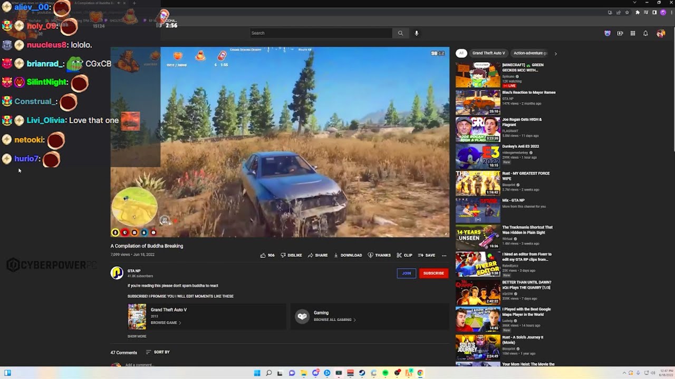Open Spotify from the taskbar

coord(385,373)
